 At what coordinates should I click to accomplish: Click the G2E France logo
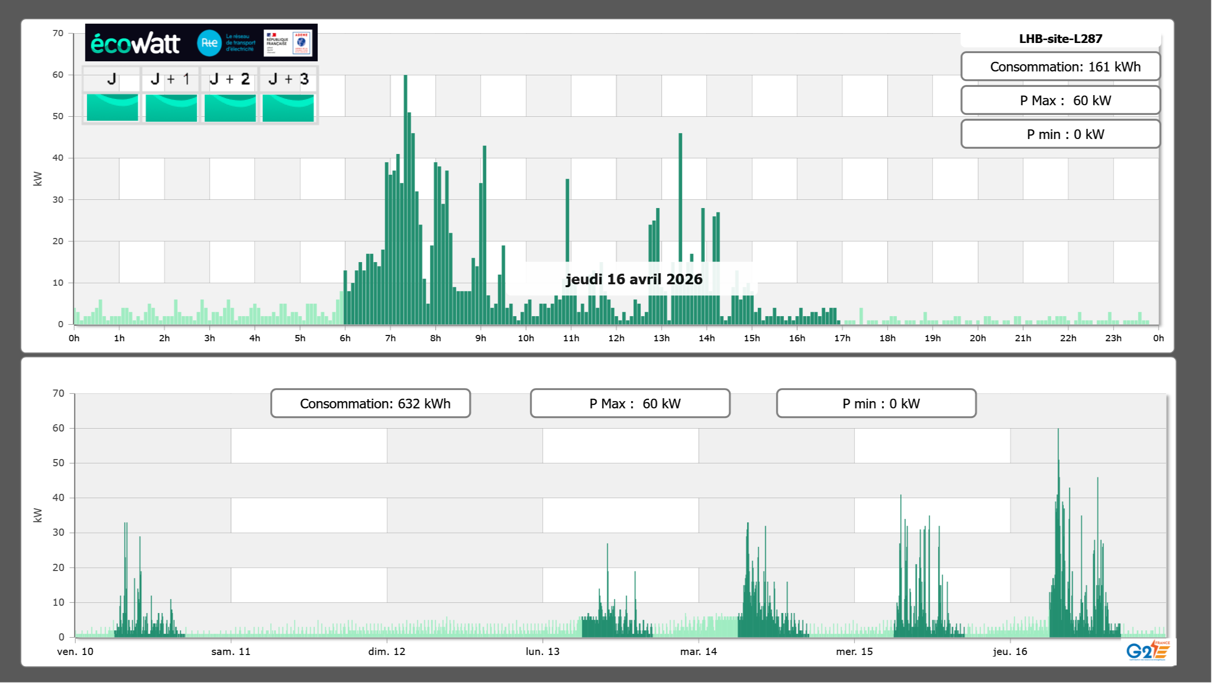(x=1147, y=651)
